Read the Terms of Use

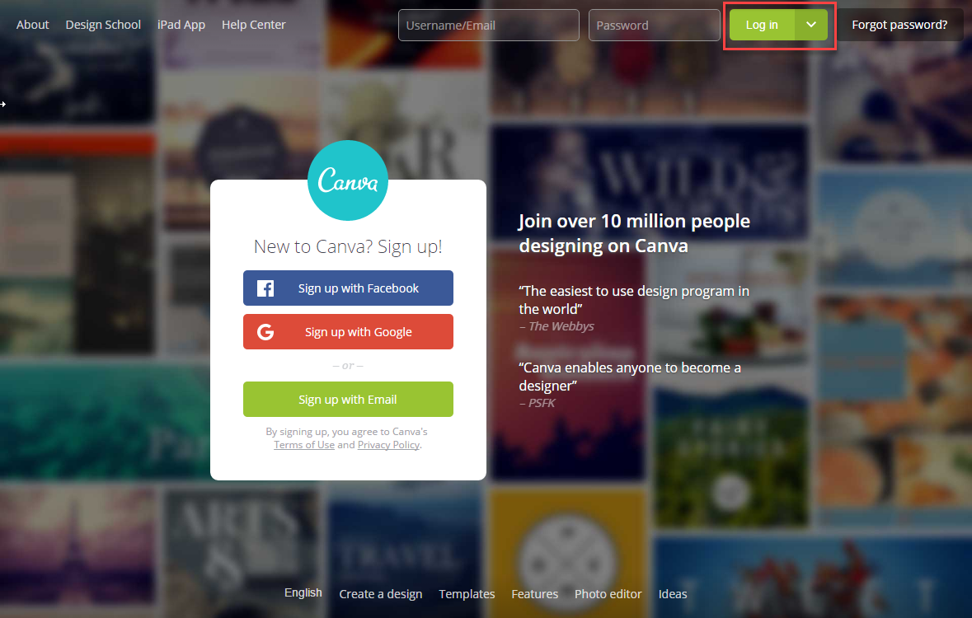click(x=303, y=444)
